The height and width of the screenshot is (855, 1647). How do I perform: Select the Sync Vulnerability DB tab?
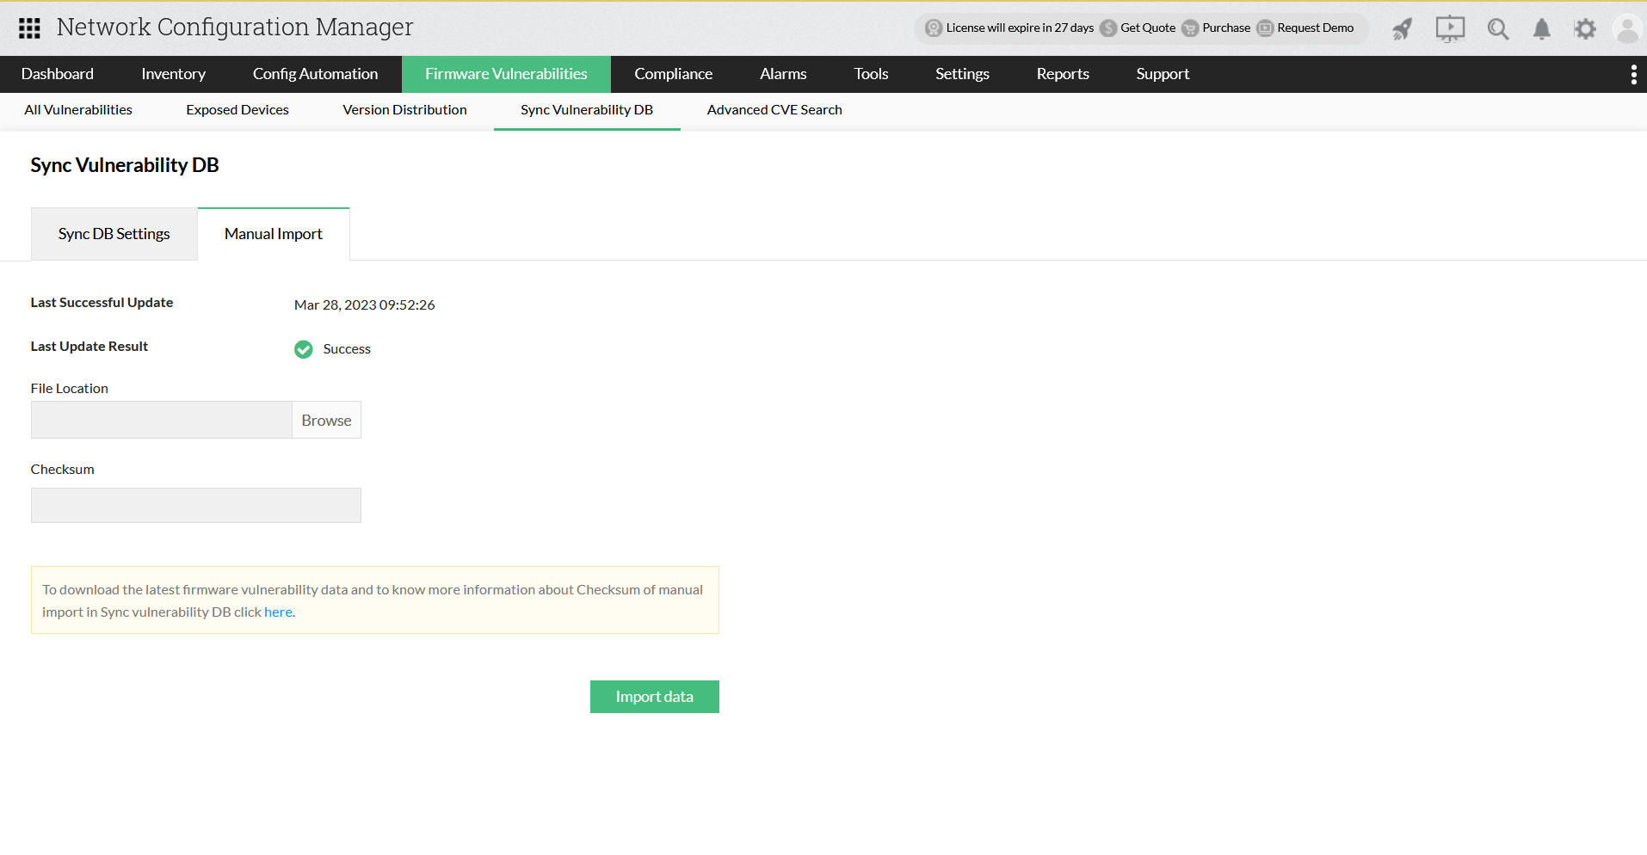click(x=587, y=110)
